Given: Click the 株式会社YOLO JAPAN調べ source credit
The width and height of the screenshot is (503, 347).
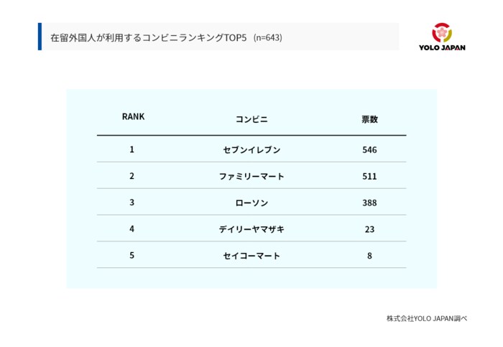Looking at the screenshot, I should (x=427, y=318).
